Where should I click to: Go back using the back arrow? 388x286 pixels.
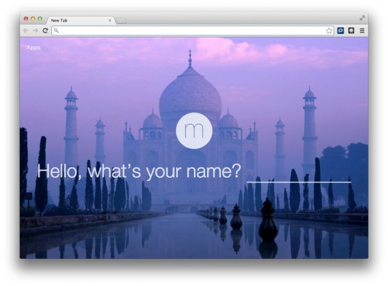[x=26, y=30]
